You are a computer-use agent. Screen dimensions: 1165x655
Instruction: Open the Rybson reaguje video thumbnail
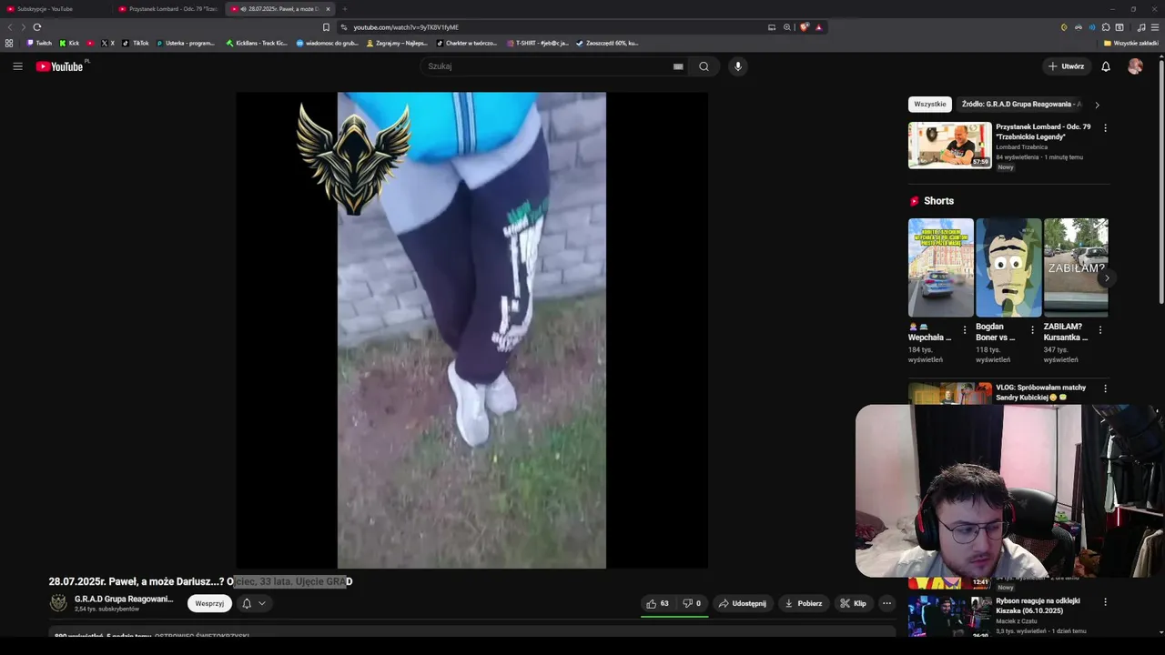pyautogui.click(x=949, y=616)
